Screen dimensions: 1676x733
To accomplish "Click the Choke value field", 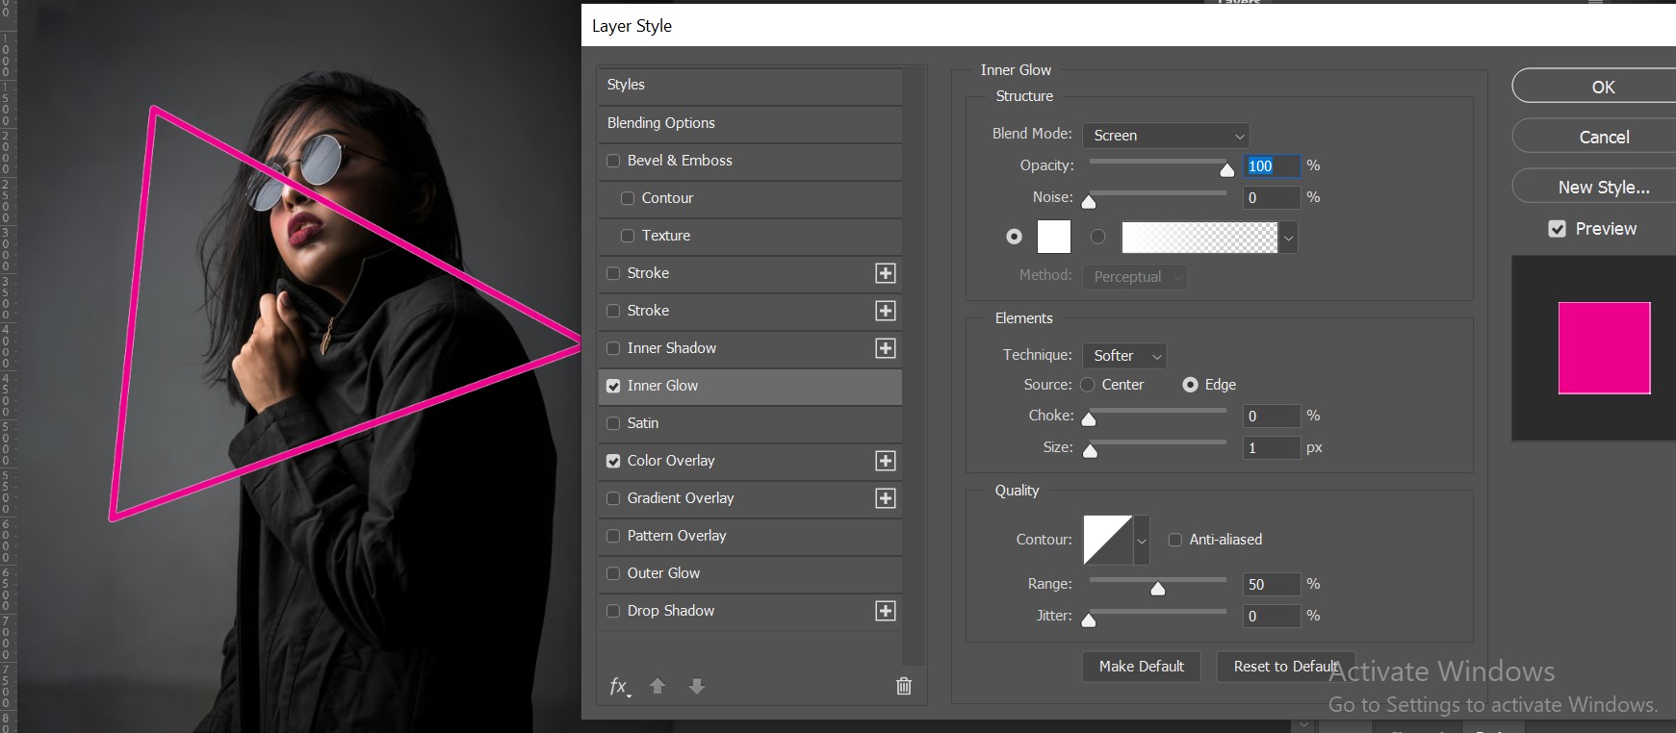I will tap(1272, 417).
